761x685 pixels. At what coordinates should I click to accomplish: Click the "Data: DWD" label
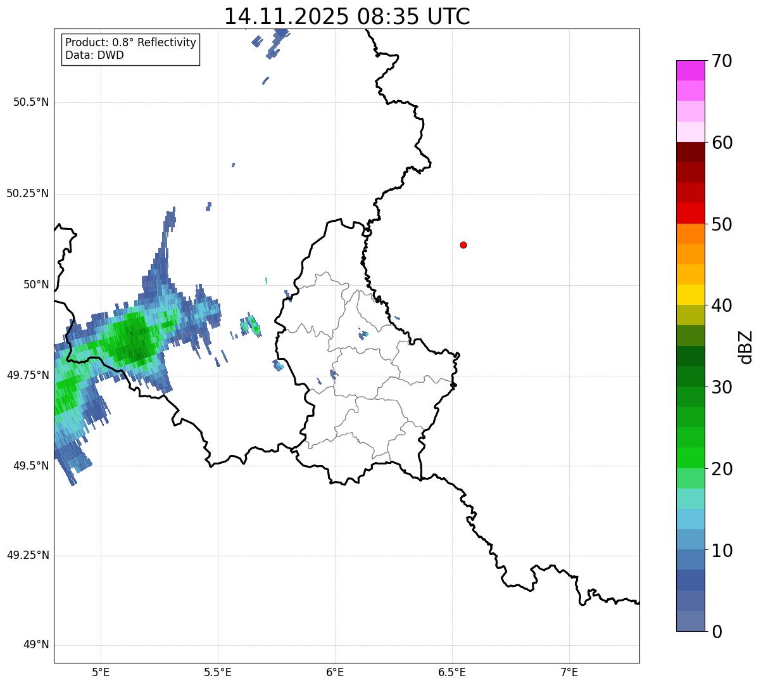coord(94,55)
